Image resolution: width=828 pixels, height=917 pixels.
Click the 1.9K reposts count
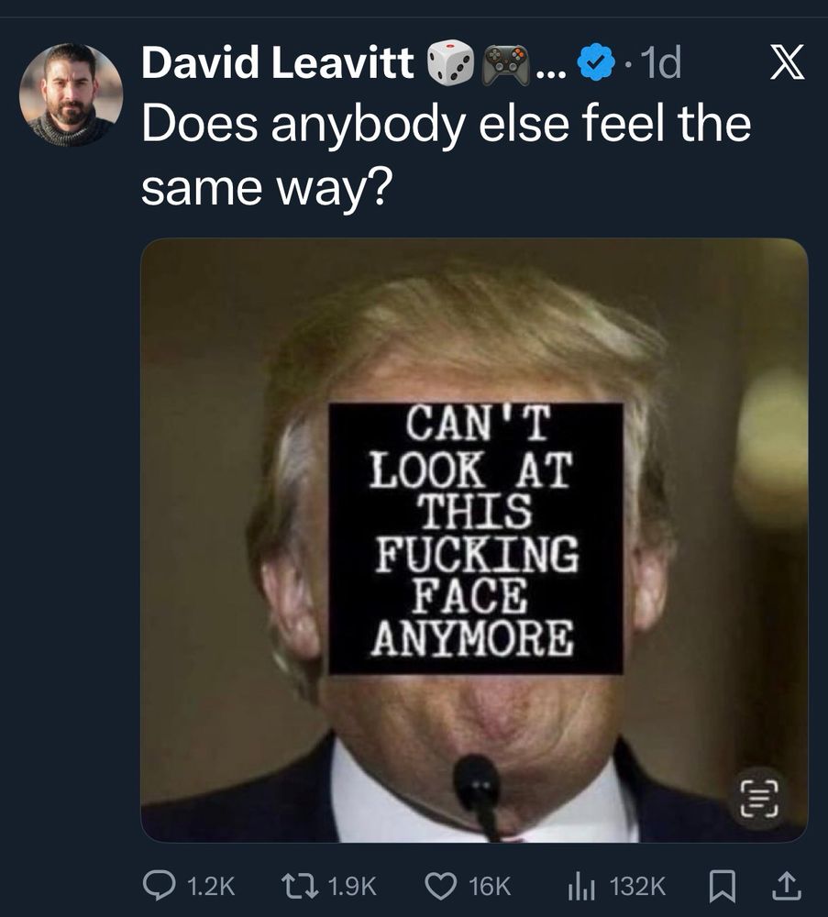click(352, 886)
